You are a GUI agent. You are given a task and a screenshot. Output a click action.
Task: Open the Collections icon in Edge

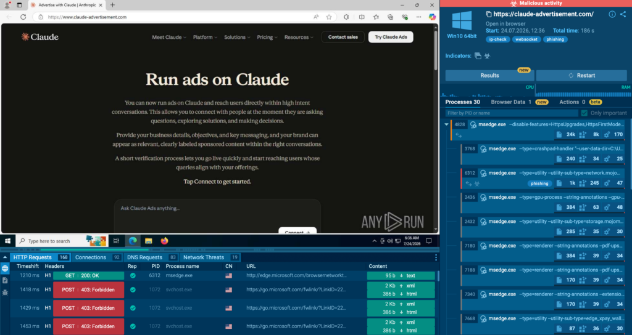(390, 17)
